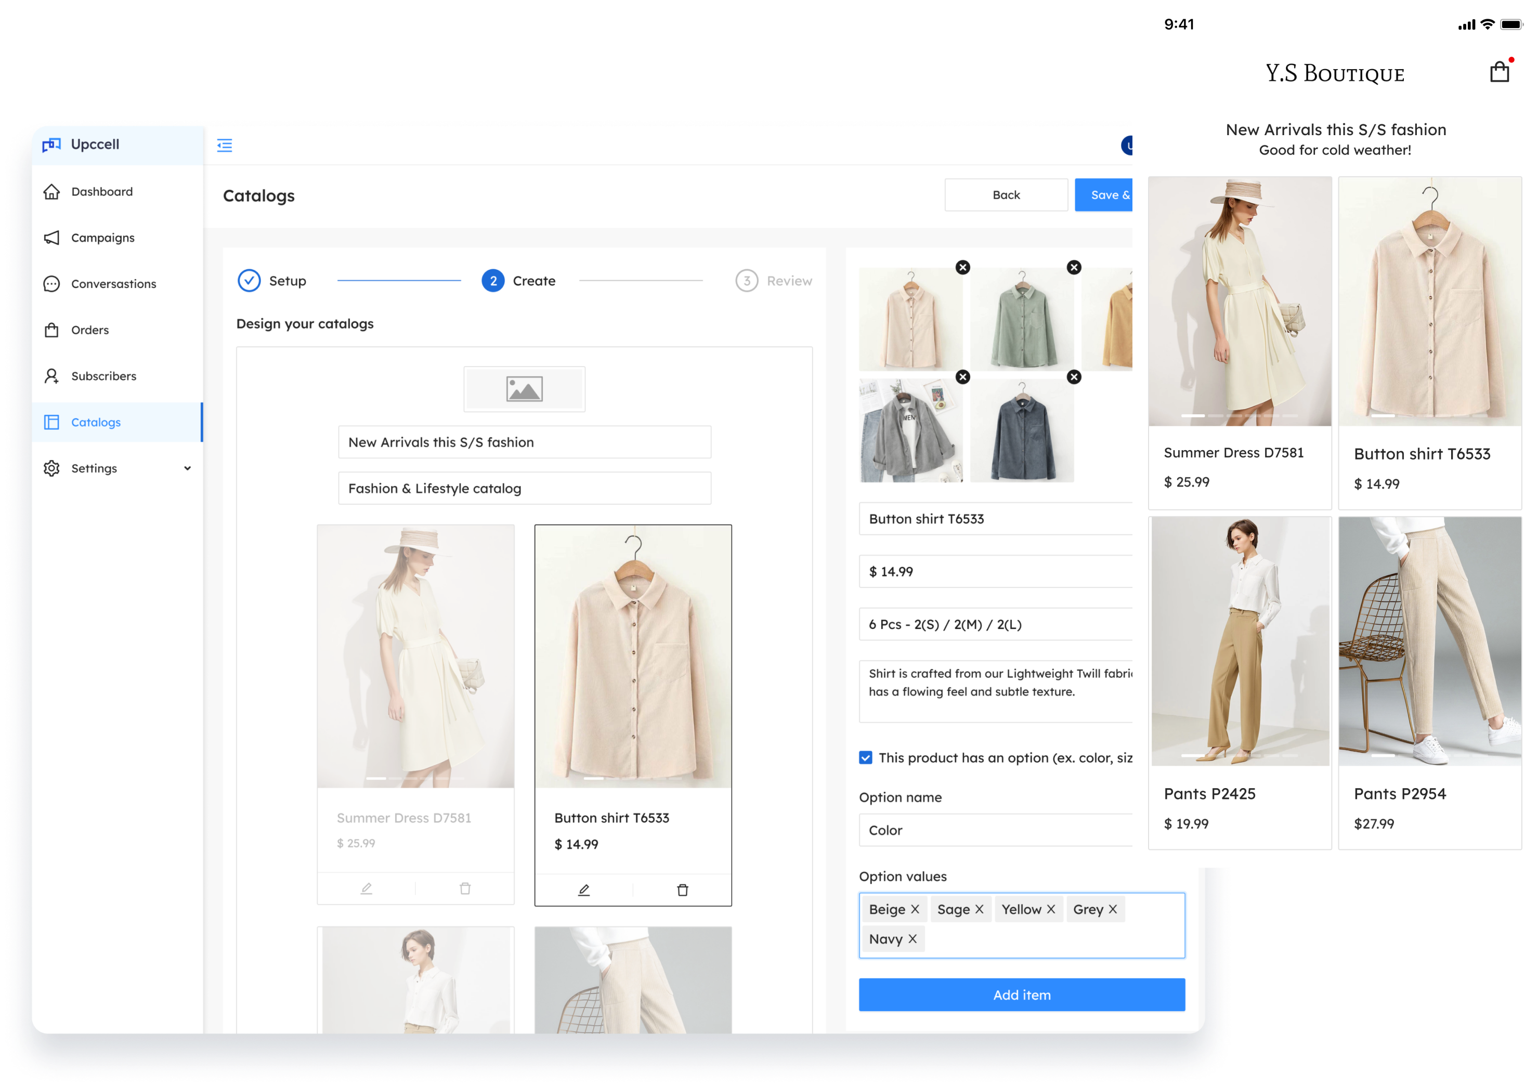Click Pants P2954 price $27.99

(x=1373, y=824)
